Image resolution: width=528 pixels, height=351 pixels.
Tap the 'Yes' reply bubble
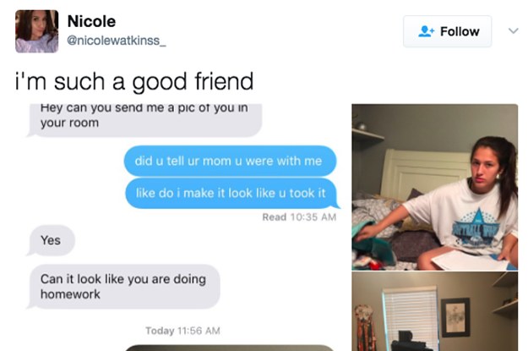(x=51, y=240)
